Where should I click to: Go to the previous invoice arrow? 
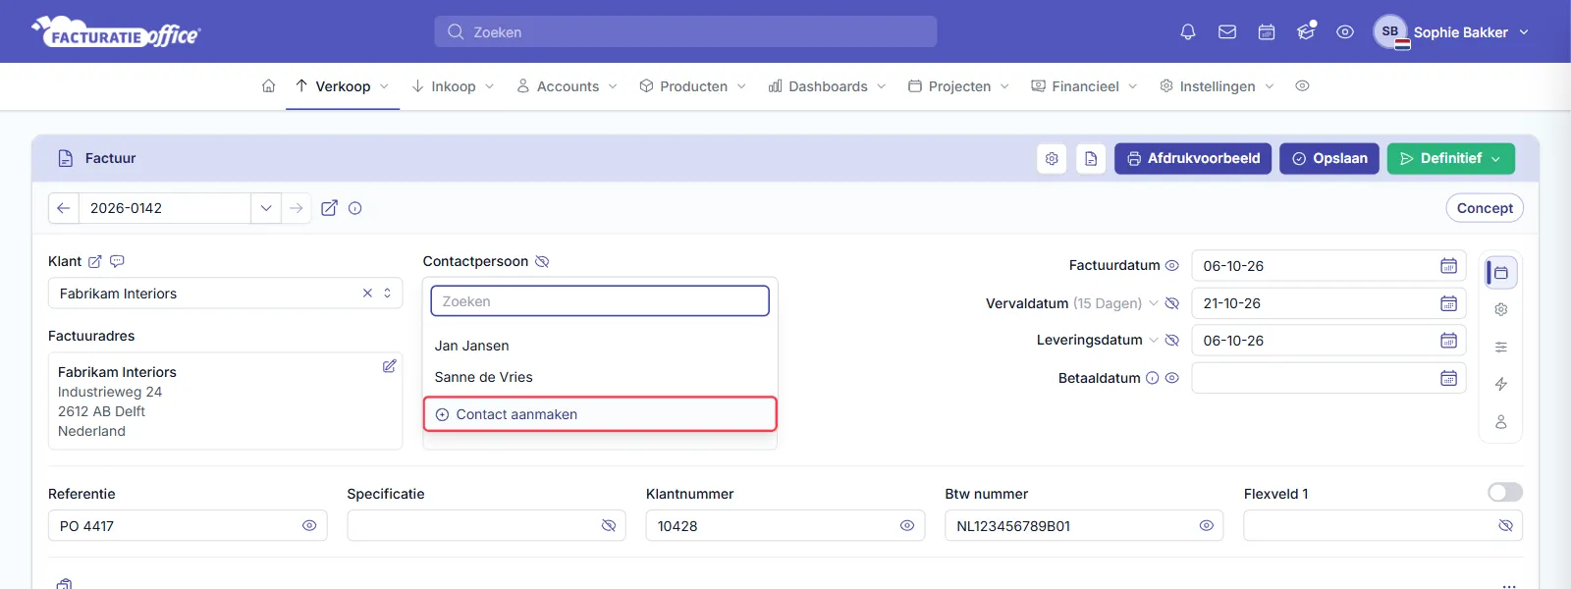[x=63, y=208]
